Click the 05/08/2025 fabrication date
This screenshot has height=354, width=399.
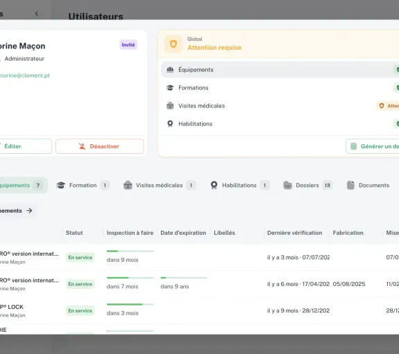point(349,284)
